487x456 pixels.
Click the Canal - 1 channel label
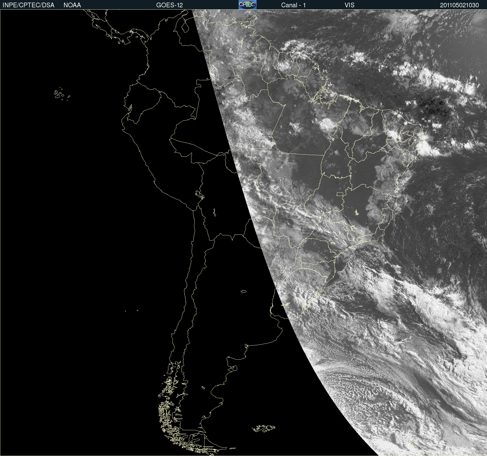[x=294, y=5]
